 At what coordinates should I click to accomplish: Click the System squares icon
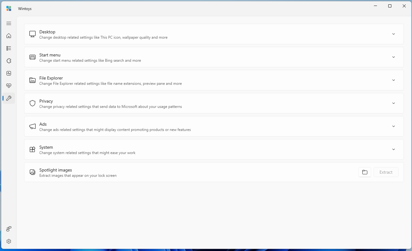(x=32, y=149)
